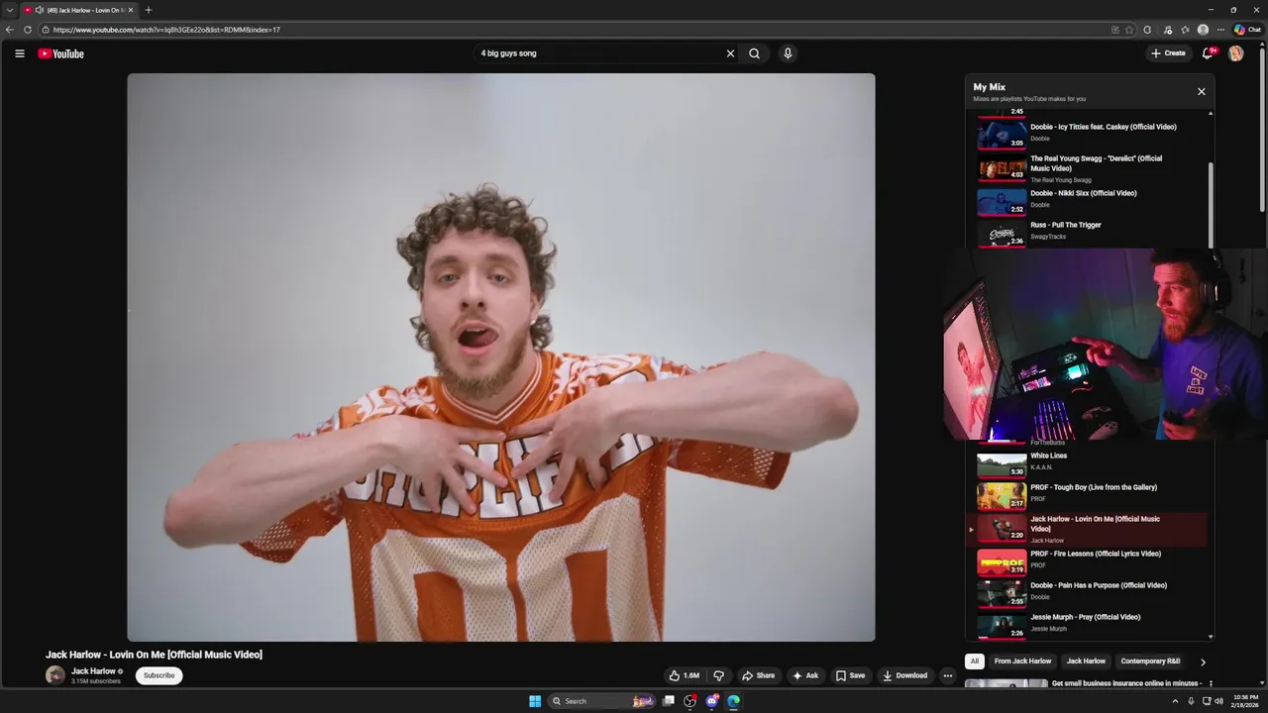This screenshot has height=713, width=1268.
Task: Click the video player to pause
Action: pos(500,356)
